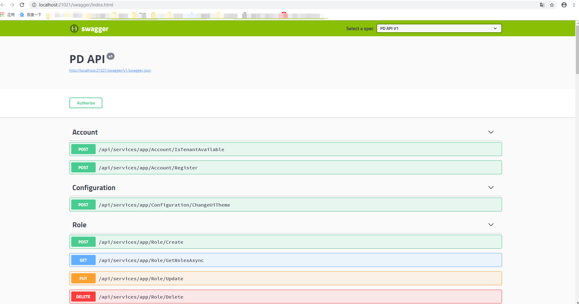Bookmark this page with the star icon

[552, 5]
